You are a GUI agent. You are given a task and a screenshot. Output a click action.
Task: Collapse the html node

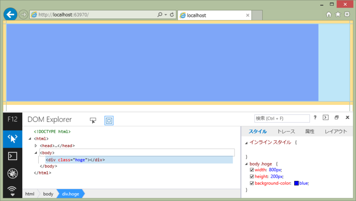click(30, 139)
